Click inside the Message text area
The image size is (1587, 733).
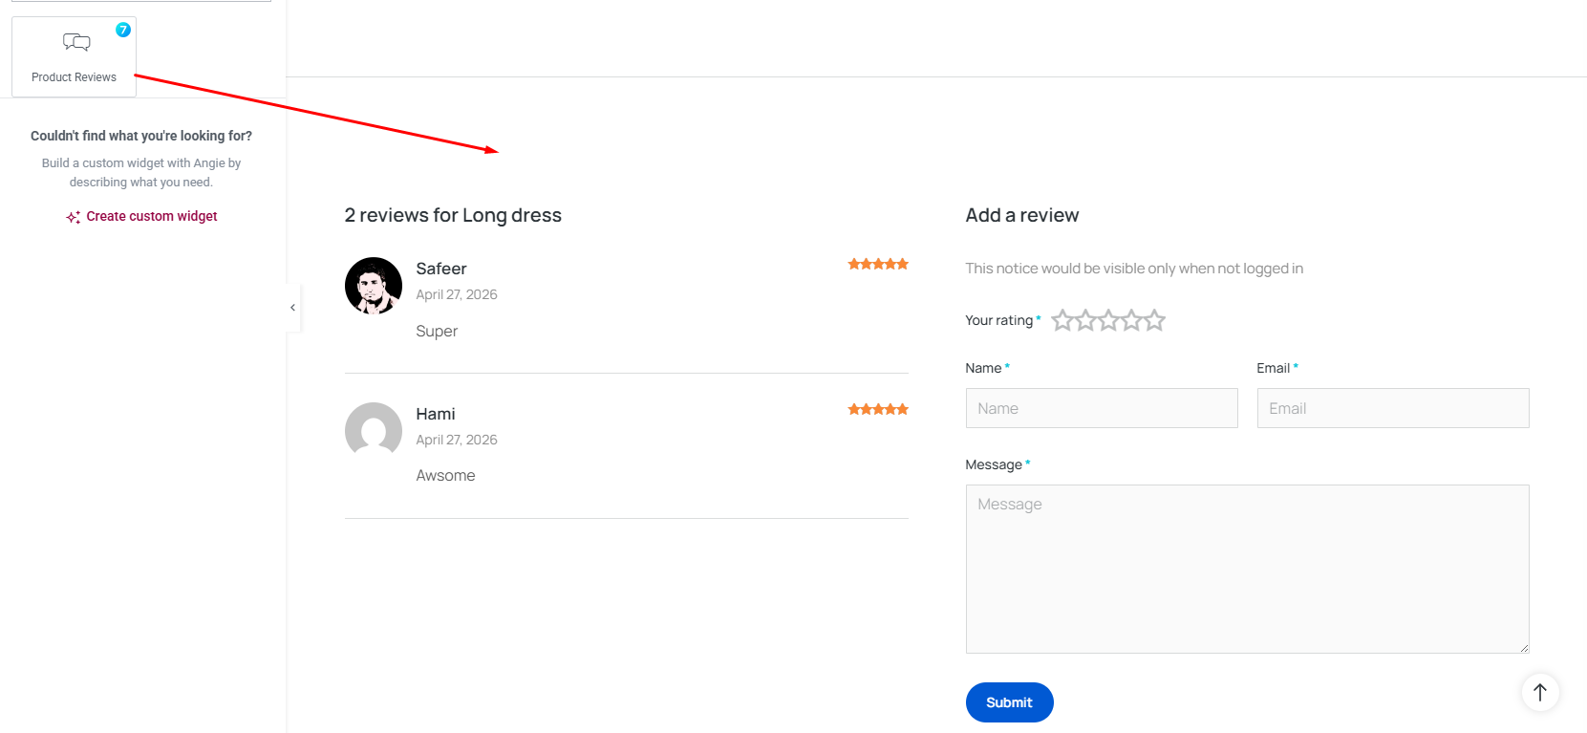coord(1247,569)
